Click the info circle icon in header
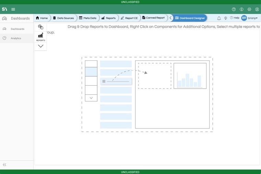 click(x=241, y=9)
